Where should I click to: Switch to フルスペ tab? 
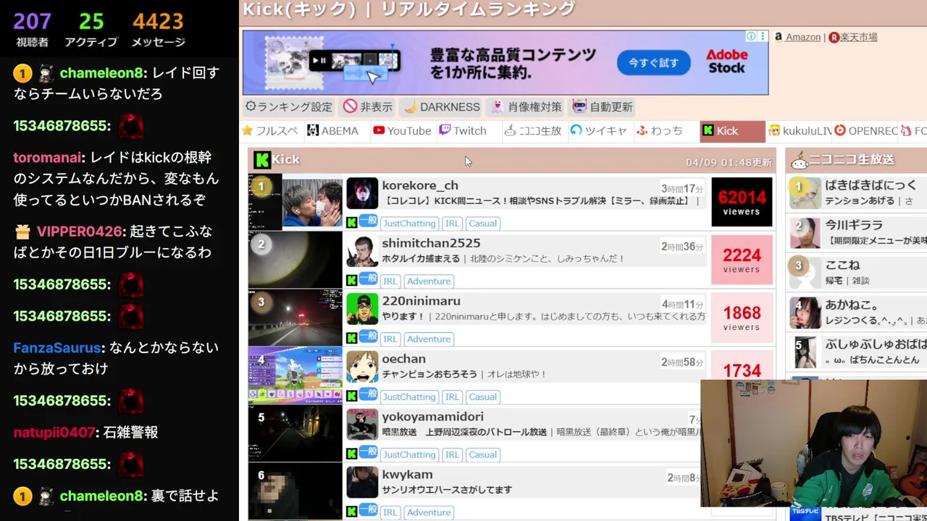(x=269, y=131)
